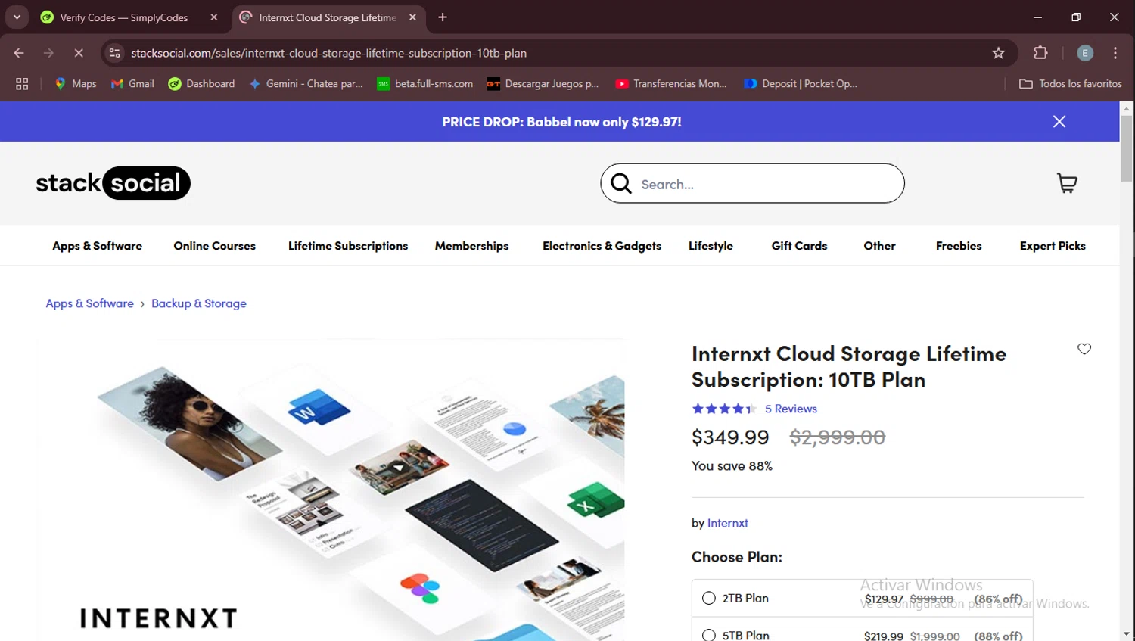Click the vertical scrollbar thumb
The height and width of the screenshot is (641, 1135).
pos(1127,148)
